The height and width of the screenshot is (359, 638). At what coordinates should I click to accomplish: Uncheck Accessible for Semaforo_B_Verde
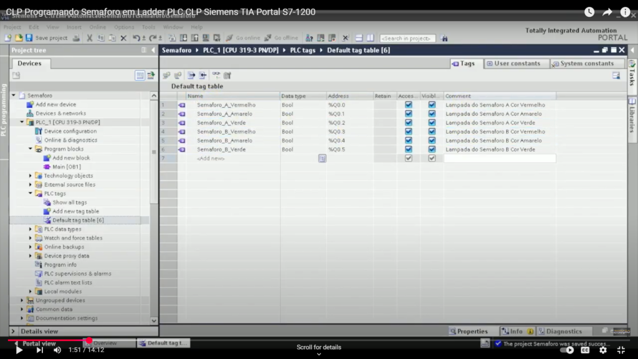pyautogui.click(x=409, y=150)
